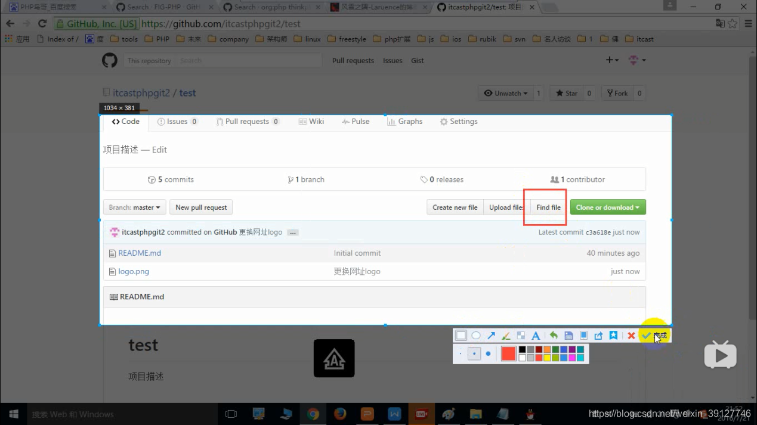Viewport: 757px width, 425px height.
Task: Click the Firefox icon in taskbar
Action: [340, 414]
